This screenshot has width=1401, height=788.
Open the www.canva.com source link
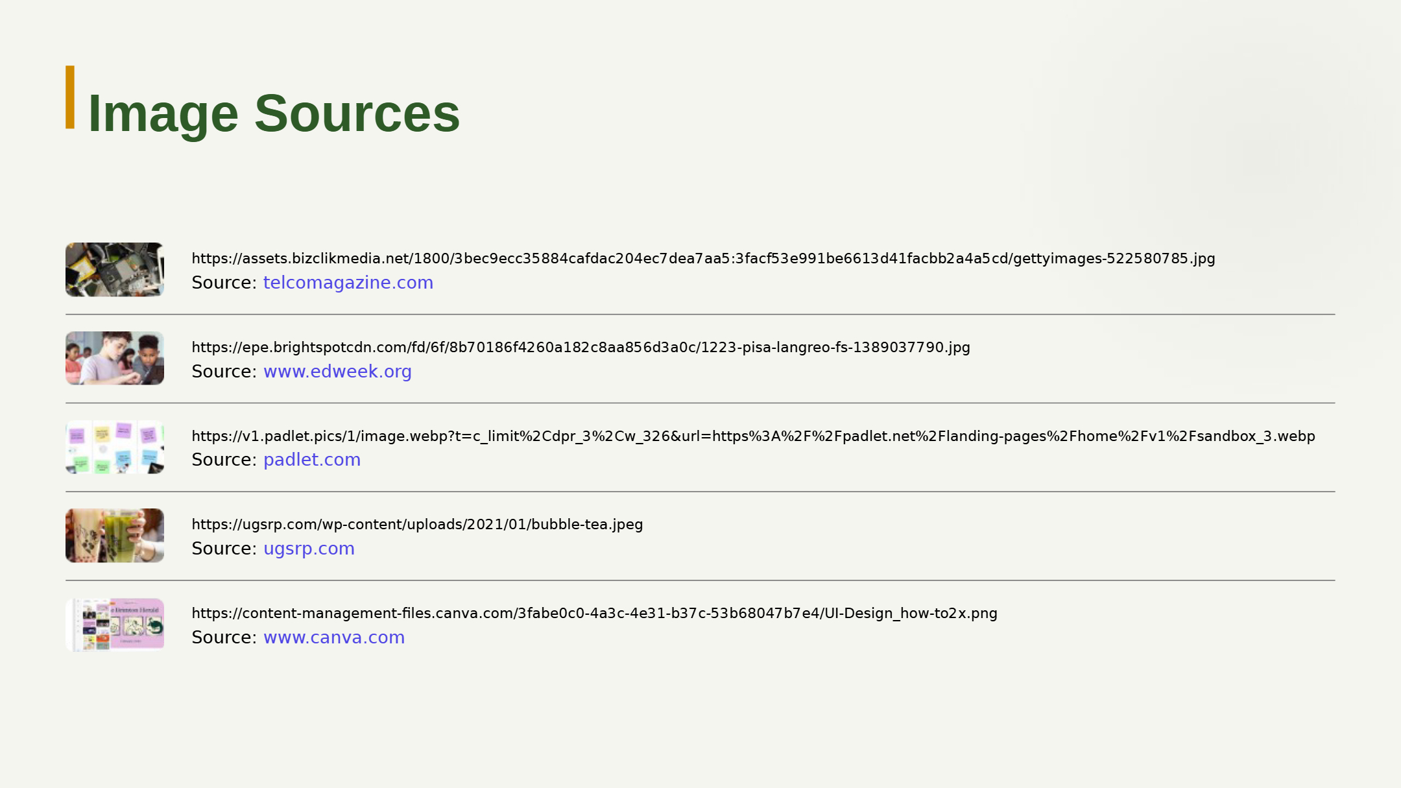point(334,638)
